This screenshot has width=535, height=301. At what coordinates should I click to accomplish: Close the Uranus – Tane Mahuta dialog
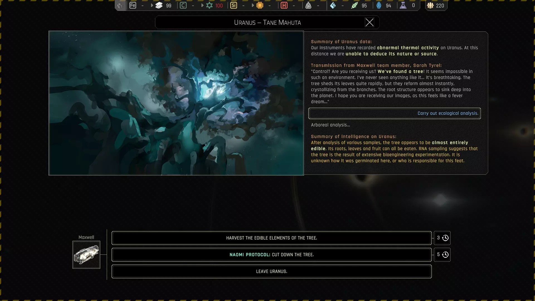click(369, 22)
